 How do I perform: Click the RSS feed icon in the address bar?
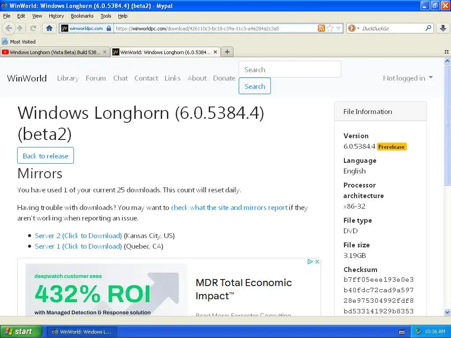[x=321, y=28]
